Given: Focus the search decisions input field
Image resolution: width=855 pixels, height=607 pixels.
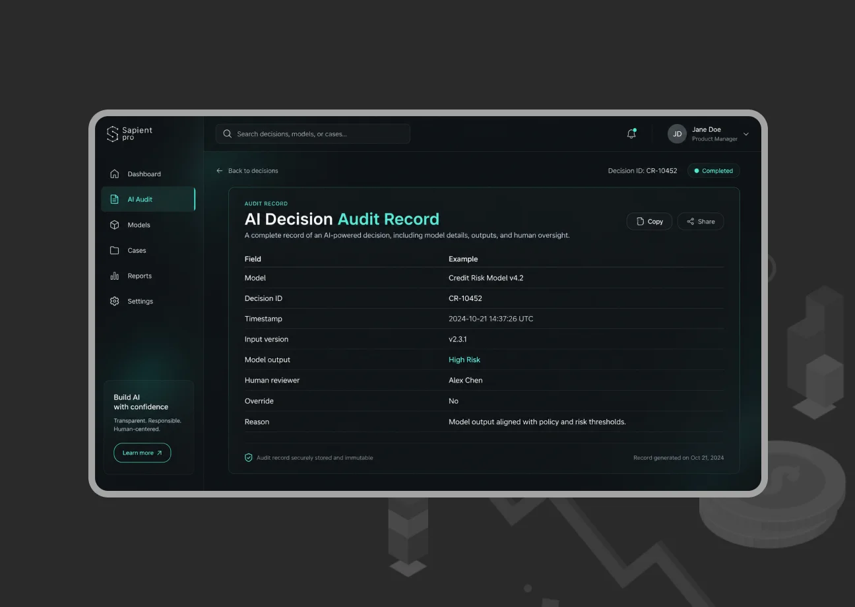Looking at the screenshot, I should coord(313,134).
